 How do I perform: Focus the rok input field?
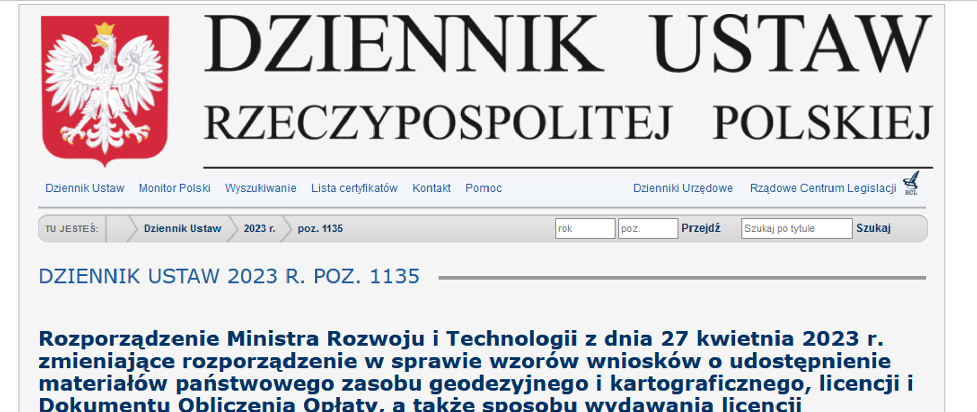tap(585, 228)
